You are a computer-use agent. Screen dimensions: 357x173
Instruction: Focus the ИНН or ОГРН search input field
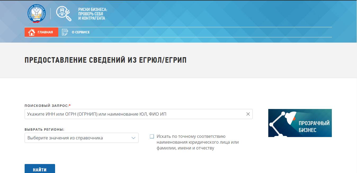point(139,114)
